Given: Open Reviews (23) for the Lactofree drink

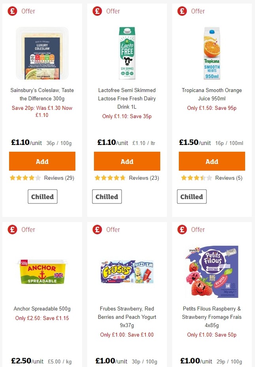Looking at the screenshot, I should [x=144, y=178].
